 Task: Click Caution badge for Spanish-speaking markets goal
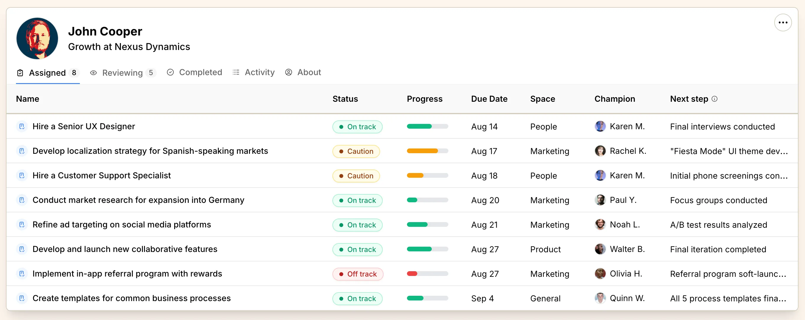356,151
